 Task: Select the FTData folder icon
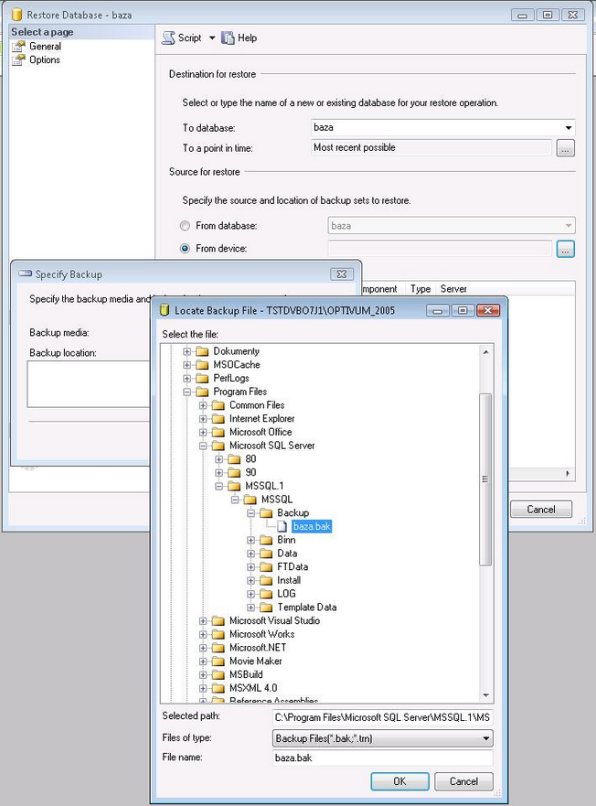266,566
